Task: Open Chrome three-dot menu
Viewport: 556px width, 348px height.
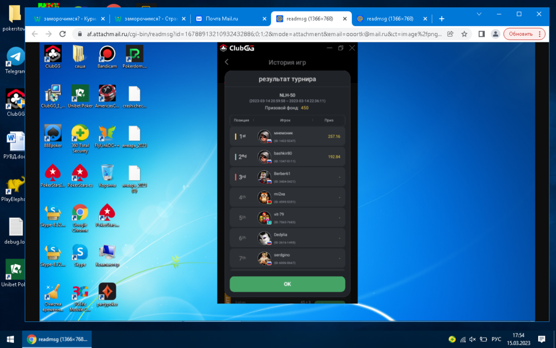Action: point(539,34)
